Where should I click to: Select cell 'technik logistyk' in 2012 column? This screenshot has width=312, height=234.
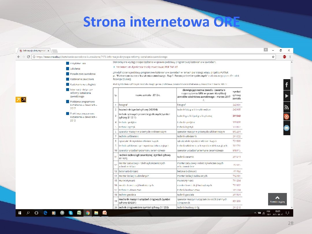click(147, 127)
